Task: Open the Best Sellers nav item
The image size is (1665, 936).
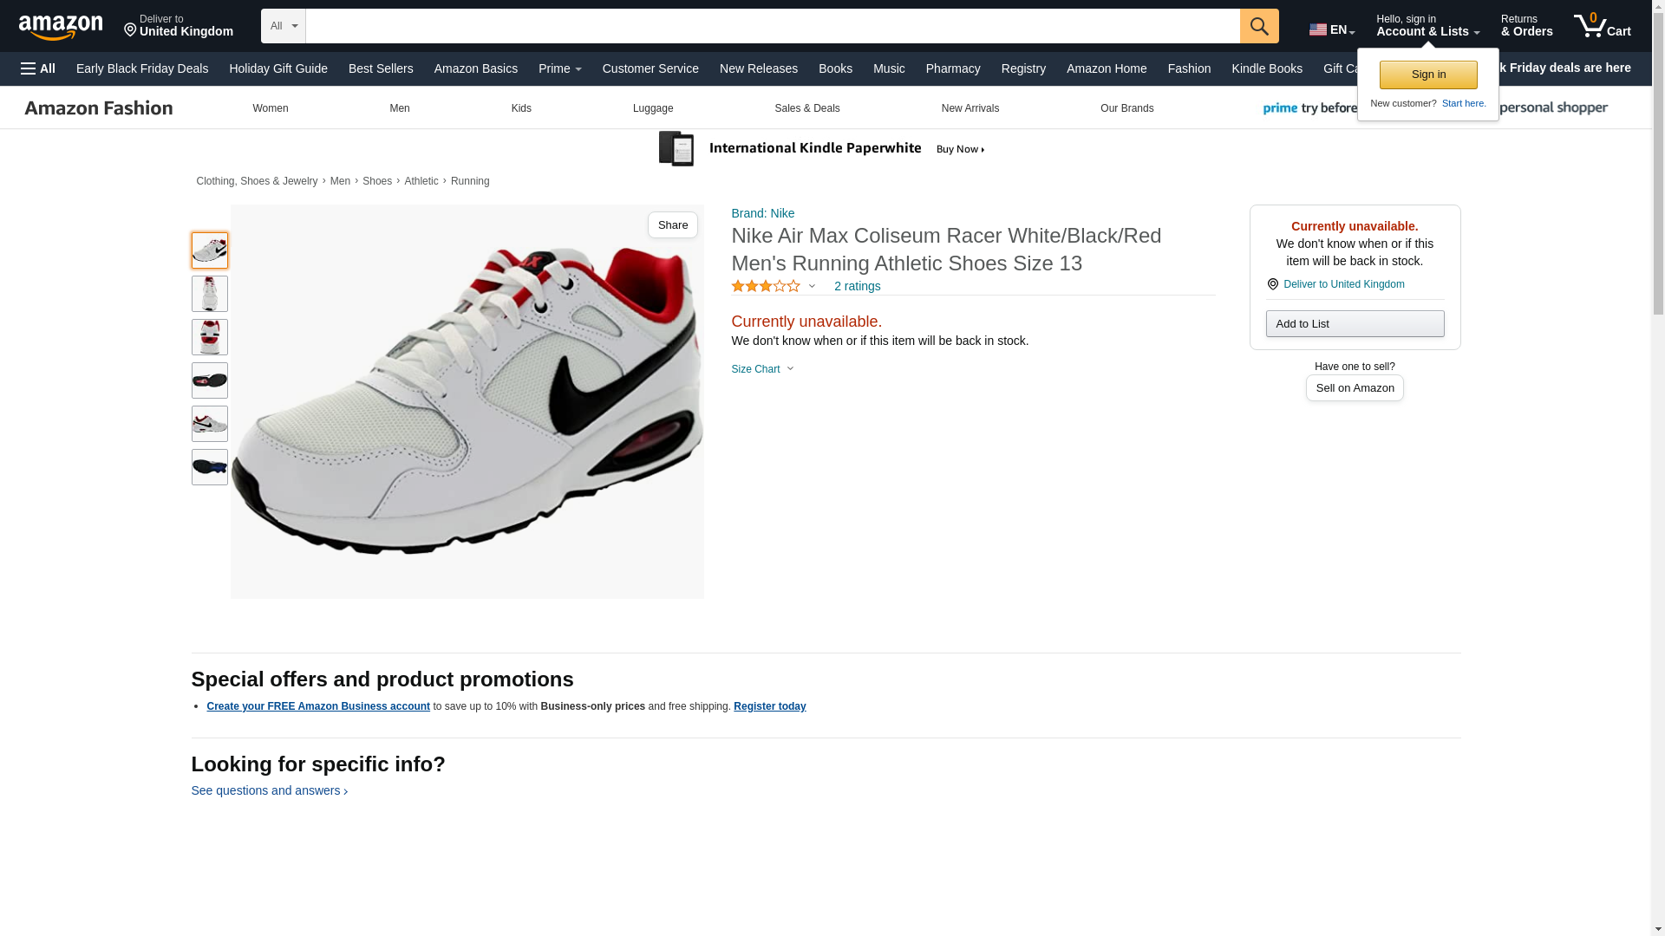Action: (x=380, y=68)
